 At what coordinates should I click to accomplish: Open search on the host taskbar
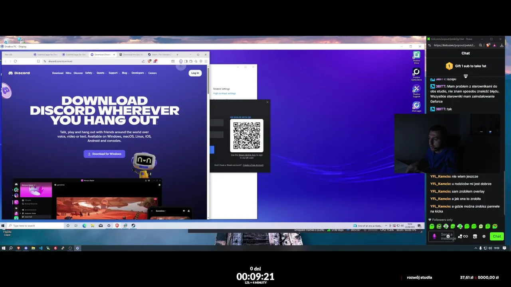click(11, 248)
